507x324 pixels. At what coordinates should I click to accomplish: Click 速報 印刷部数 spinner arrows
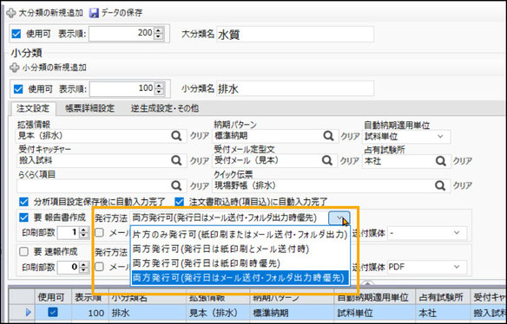click(x=83, y=267)
